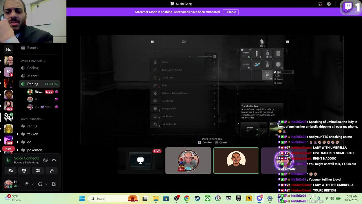
Task: Select Green Herb in storage list
Action: pyautogui.click(x=184, y=78)
